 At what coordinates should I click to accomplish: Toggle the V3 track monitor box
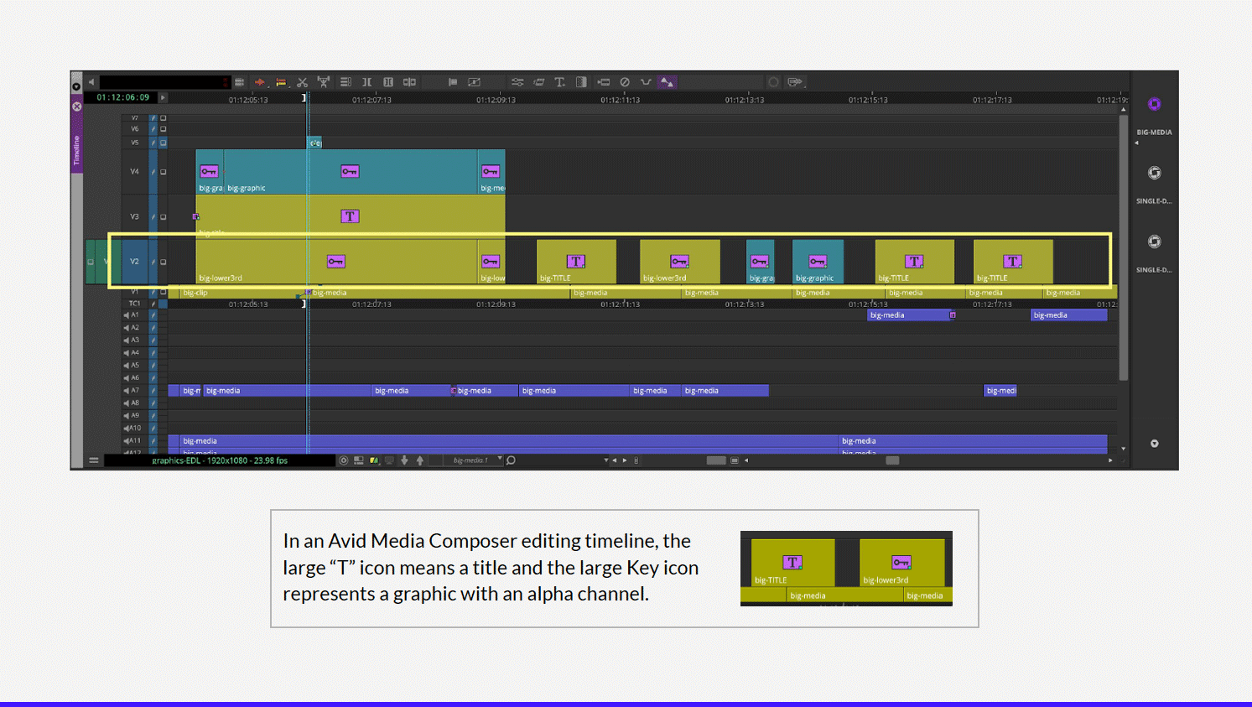click(x=164, y=217)
